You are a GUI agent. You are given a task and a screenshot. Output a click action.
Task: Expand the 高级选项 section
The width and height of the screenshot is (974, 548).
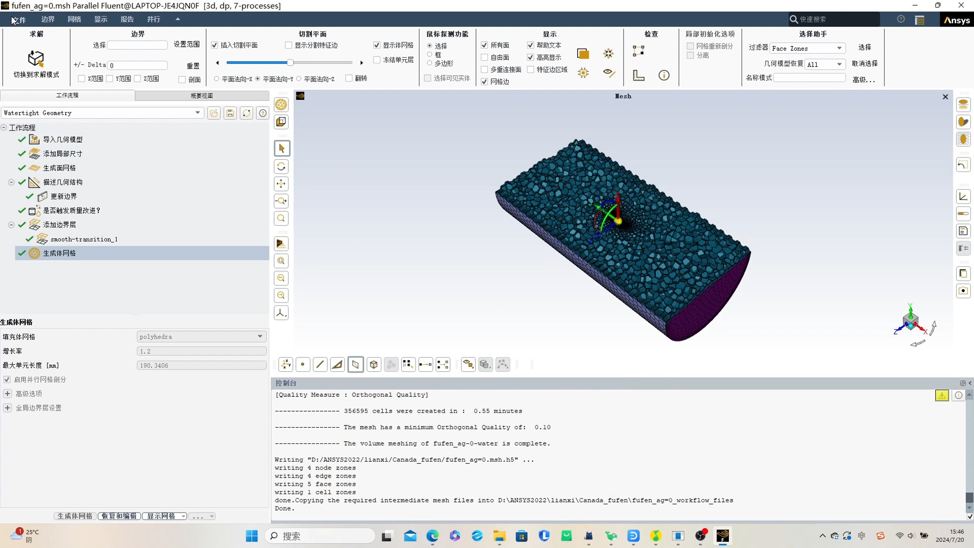click(8, 394)
